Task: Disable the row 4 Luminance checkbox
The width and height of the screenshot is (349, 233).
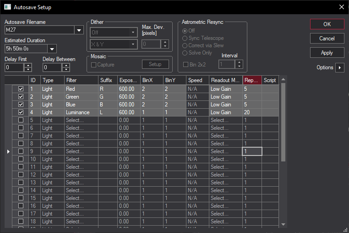Action: click(21, 112)
